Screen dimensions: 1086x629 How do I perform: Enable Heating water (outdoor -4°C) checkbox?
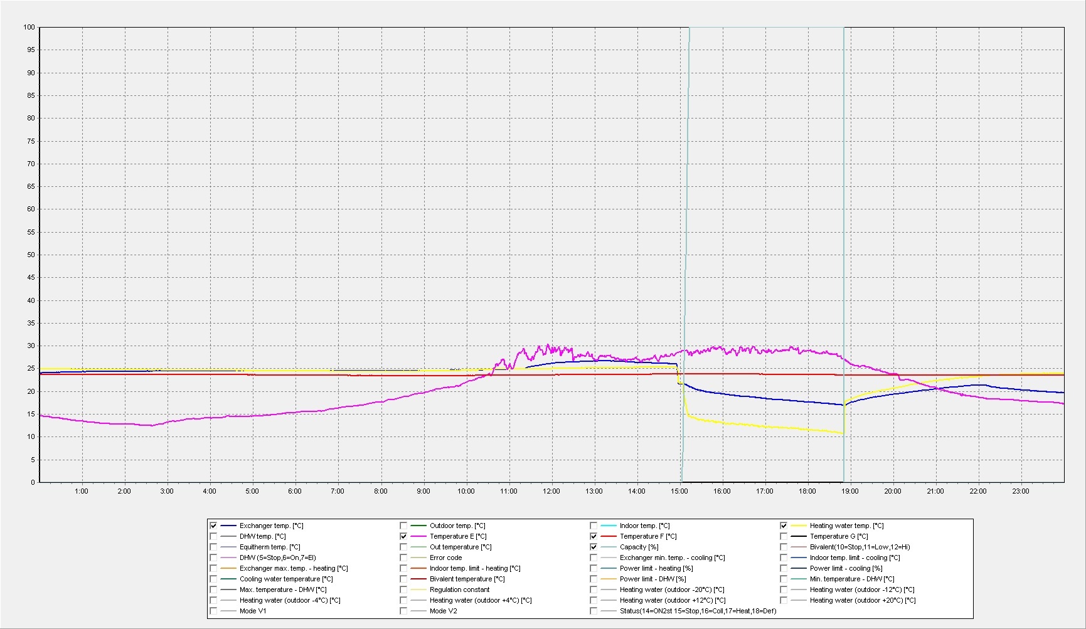213,600
